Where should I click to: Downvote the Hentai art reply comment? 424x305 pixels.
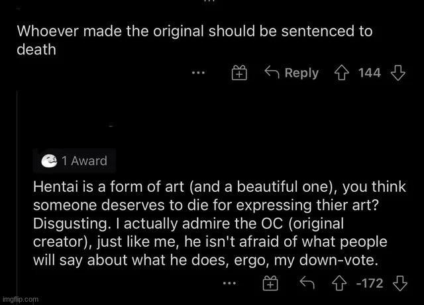tap(399, 283)
